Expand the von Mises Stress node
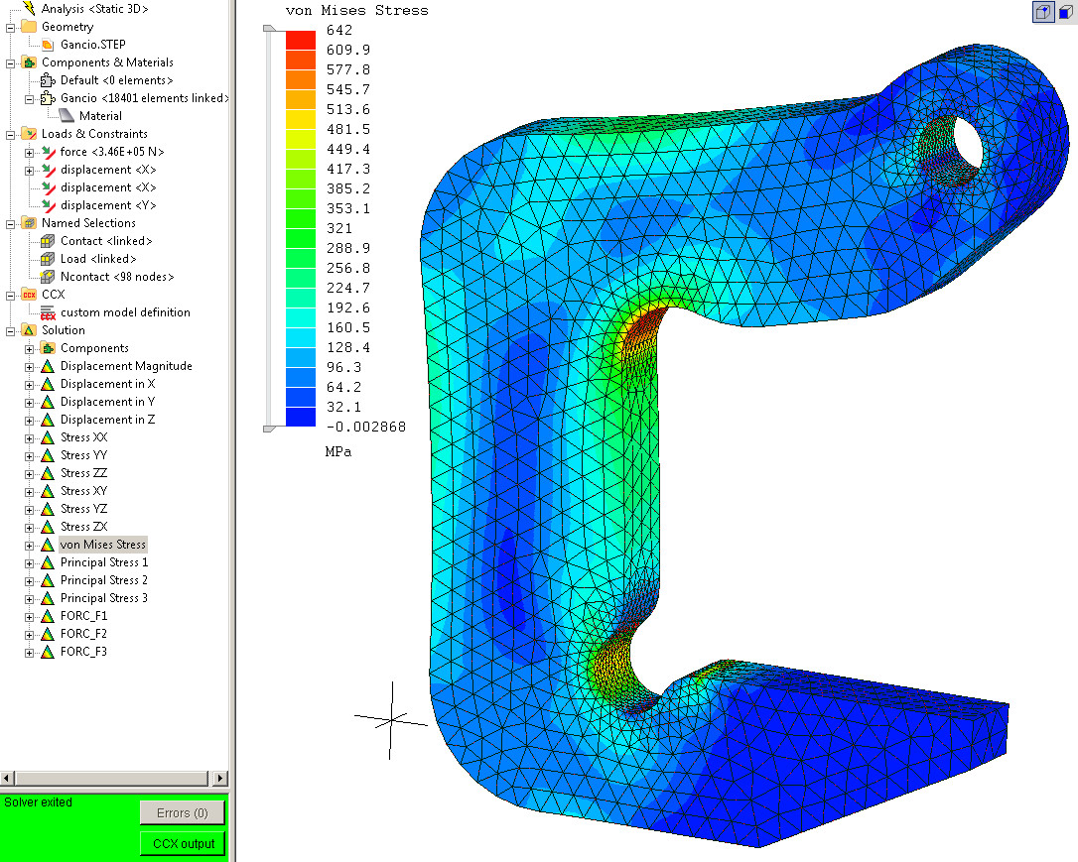This screenshot has height=862, width=1078. tap(29, 546)
